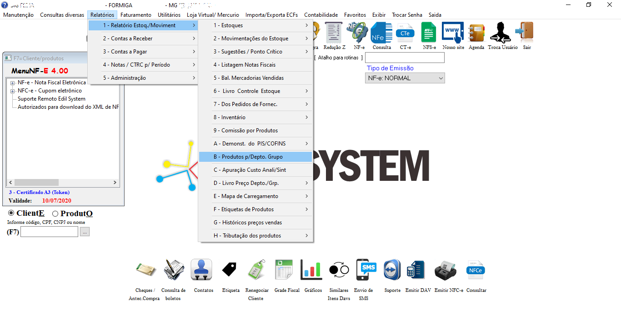Select B - Produtos p/Depto. Grupo menu item
Viewport: 621px width, 310px height.
click(x=255, y=157)
